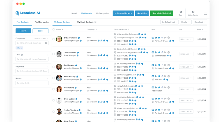Collapse the Titles filter section
Viewport: 222px width, 122px height.
coord(48,55)
